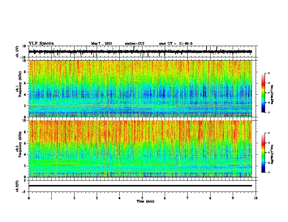Click the '9' tick on time axis
Image resolution: width=288 pixels, height=222 pixels.
[233, 198]
